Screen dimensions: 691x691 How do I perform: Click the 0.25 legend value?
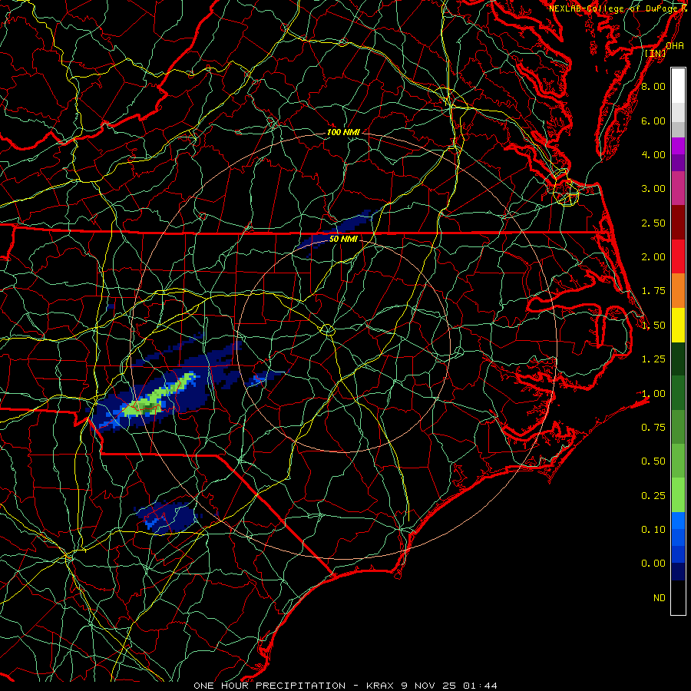pyautogui.click(x=653, y=496)
